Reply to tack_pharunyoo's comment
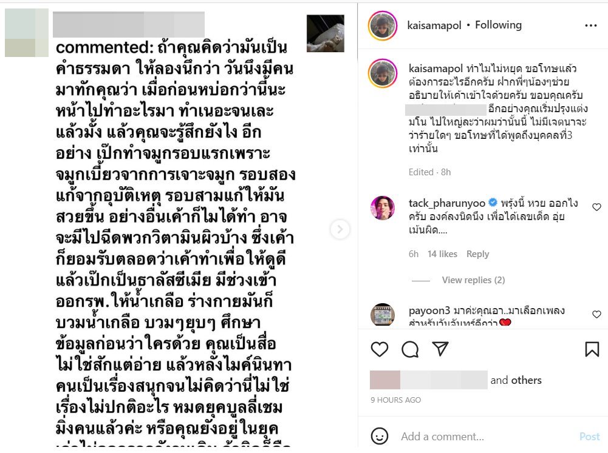The height and width of the screenshot is (453, 608). coord(477,254)
